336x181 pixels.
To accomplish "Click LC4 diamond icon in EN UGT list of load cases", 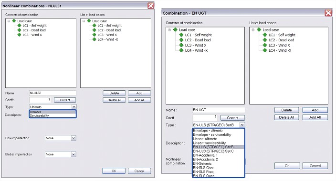I will [x=265, y=50].
